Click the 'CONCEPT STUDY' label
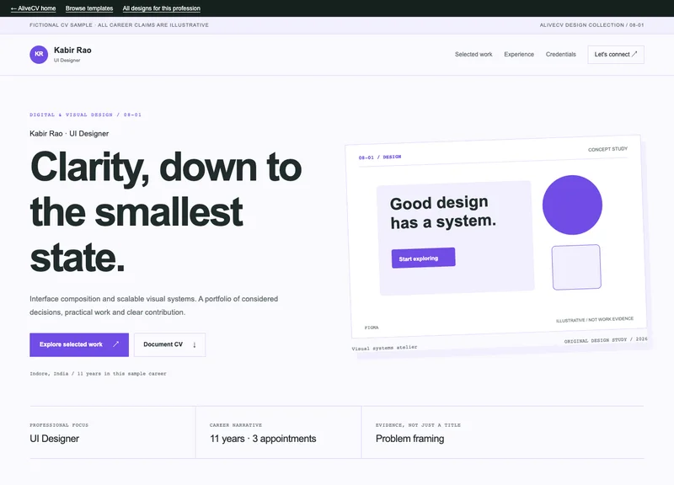The height and width of the screenshot is (485, 674). pyautogui.click(x=607, y=149)
